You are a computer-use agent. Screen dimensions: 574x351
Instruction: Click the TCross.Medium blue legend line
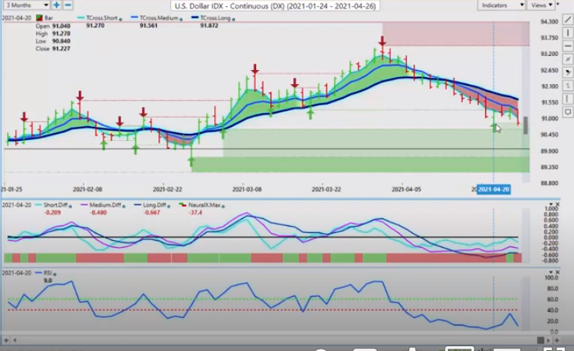[134, 17]
